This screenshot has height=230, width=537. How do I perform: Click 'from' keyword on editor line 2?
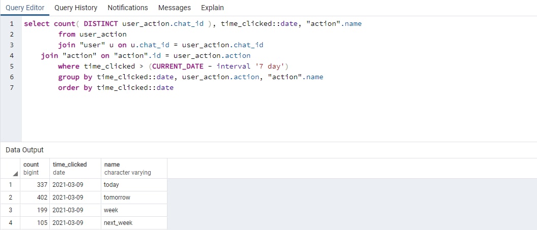coord(67,34)
